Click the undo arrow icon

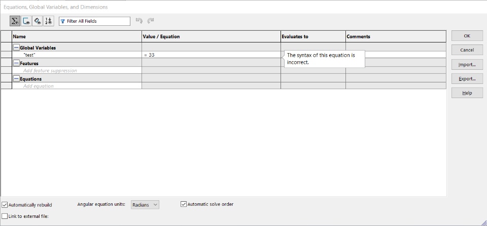[x=139, y=21]
